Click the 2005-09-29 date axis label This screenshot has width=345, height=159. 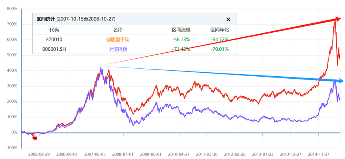[x=39, y=154]
